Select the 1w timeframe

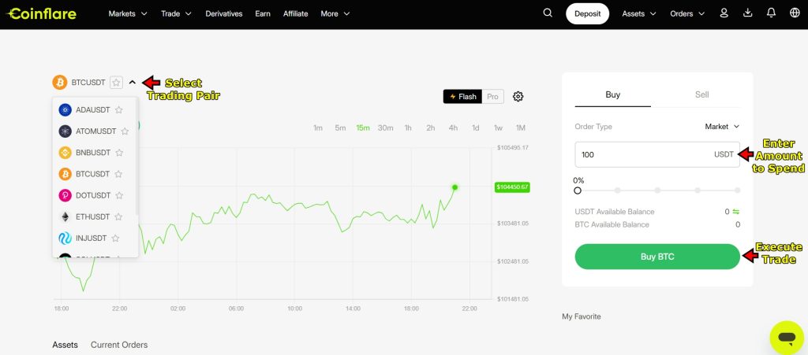tap(499, 128)
